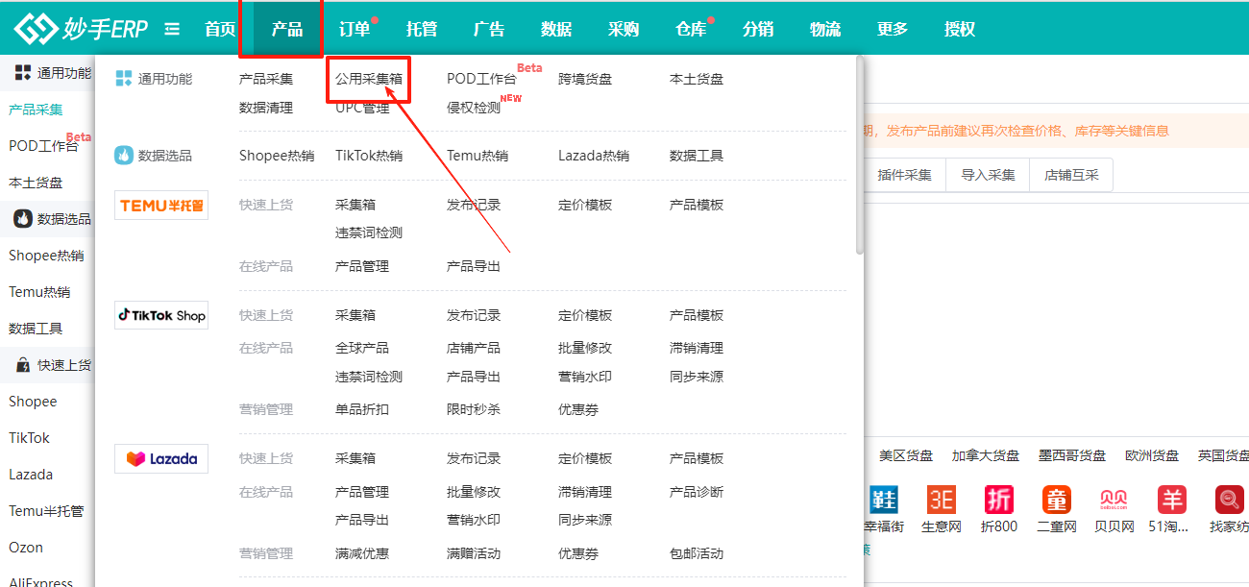Image resolution: width=1249 pixels, height=587 pixels.
Task: Open 采集箱 in the TEMU半托管 section
Action: [355, 205]
